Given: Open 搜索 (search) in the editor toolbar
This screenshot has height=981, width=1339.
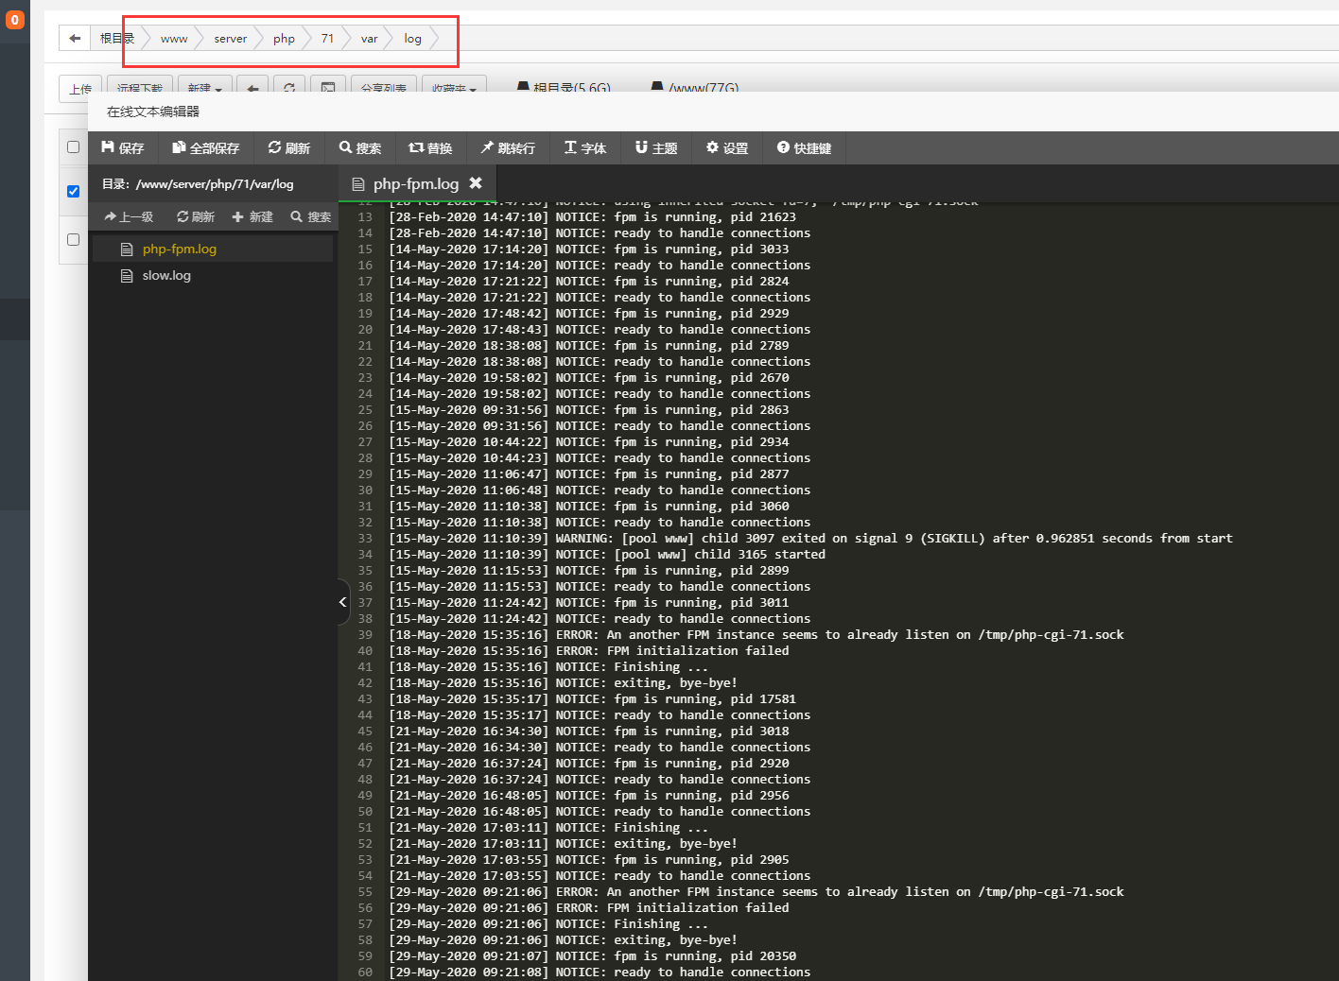Looking at the screenshot, I should pos(360,147).
